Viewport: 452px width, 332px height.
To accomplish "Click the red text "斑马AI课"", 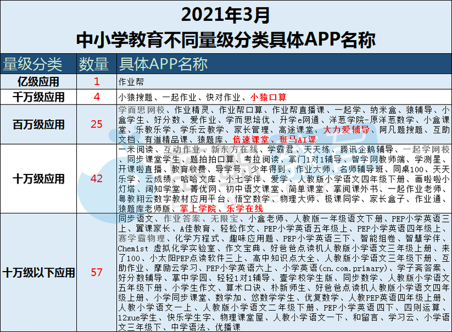I will click(298, 140).
